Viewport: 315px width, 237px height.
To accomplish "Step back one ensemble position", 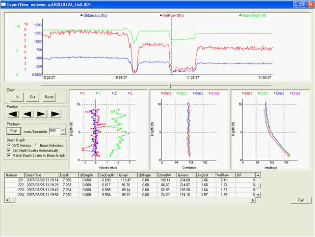I will (x=27, y=114).
